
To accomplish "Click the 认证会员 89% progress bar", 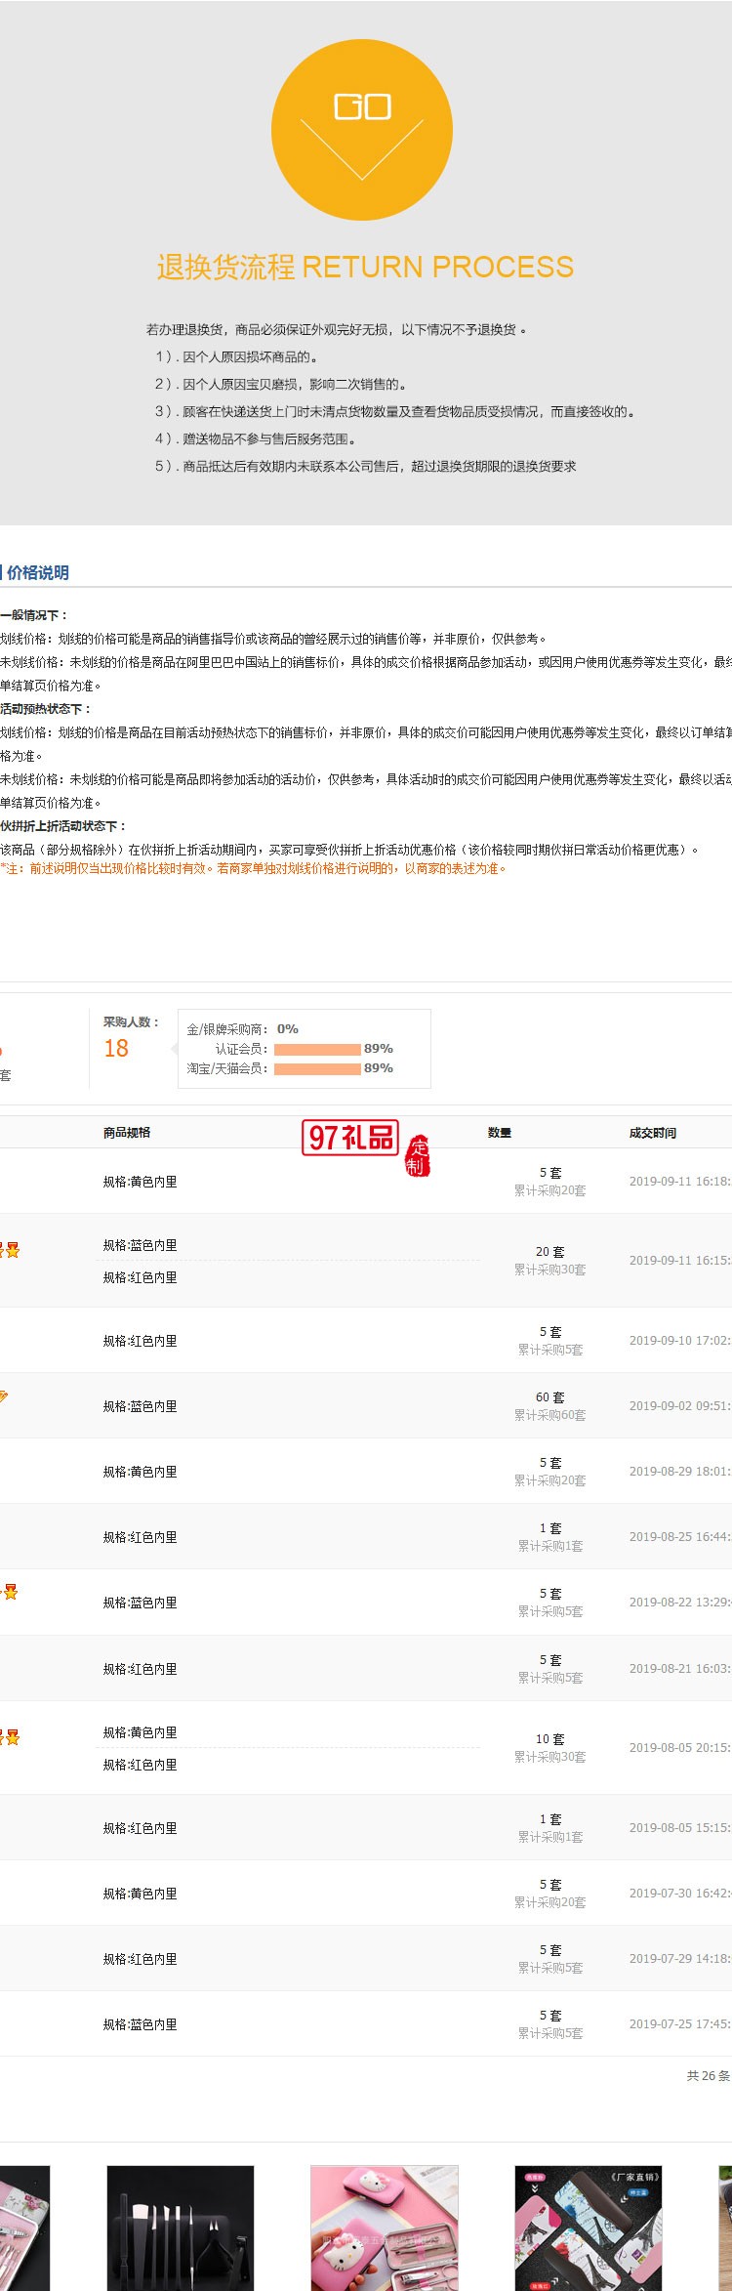I will (317, 1049).
